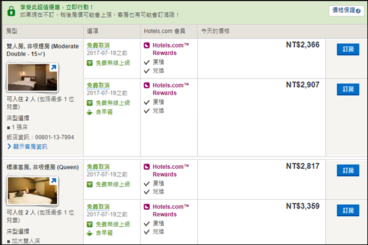Click 免費取消 link in the NT$2,366 row
This screenshot has height=245, width=368.
tap(98, 45)
